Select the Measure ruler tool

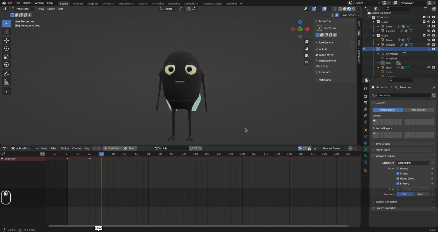tap(6, 82)
